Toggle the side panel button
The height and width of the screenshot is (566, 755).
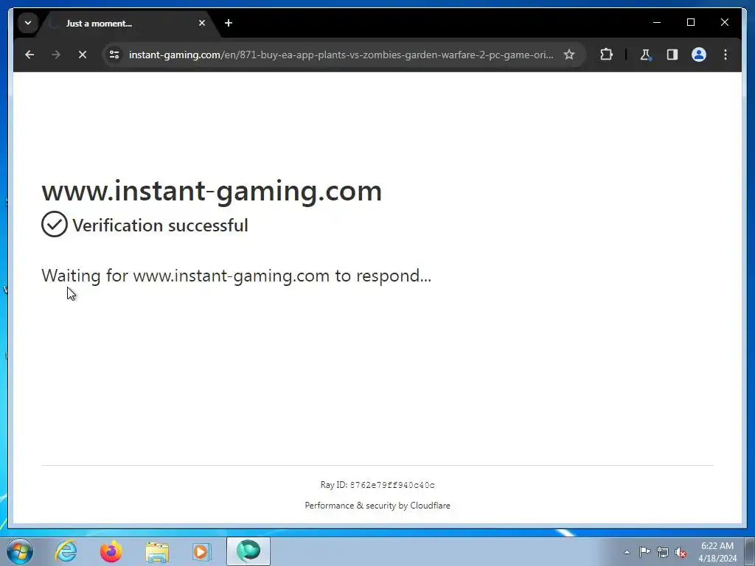[x=672, y=55]
